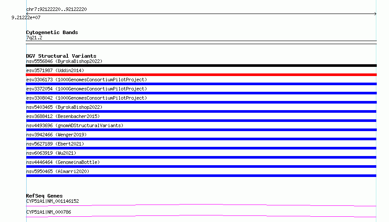Image resolution: width=389 pixels, height=222 pixels.
Task: Click the black bar for nsv5556846
Action: (x=201, y=66)
